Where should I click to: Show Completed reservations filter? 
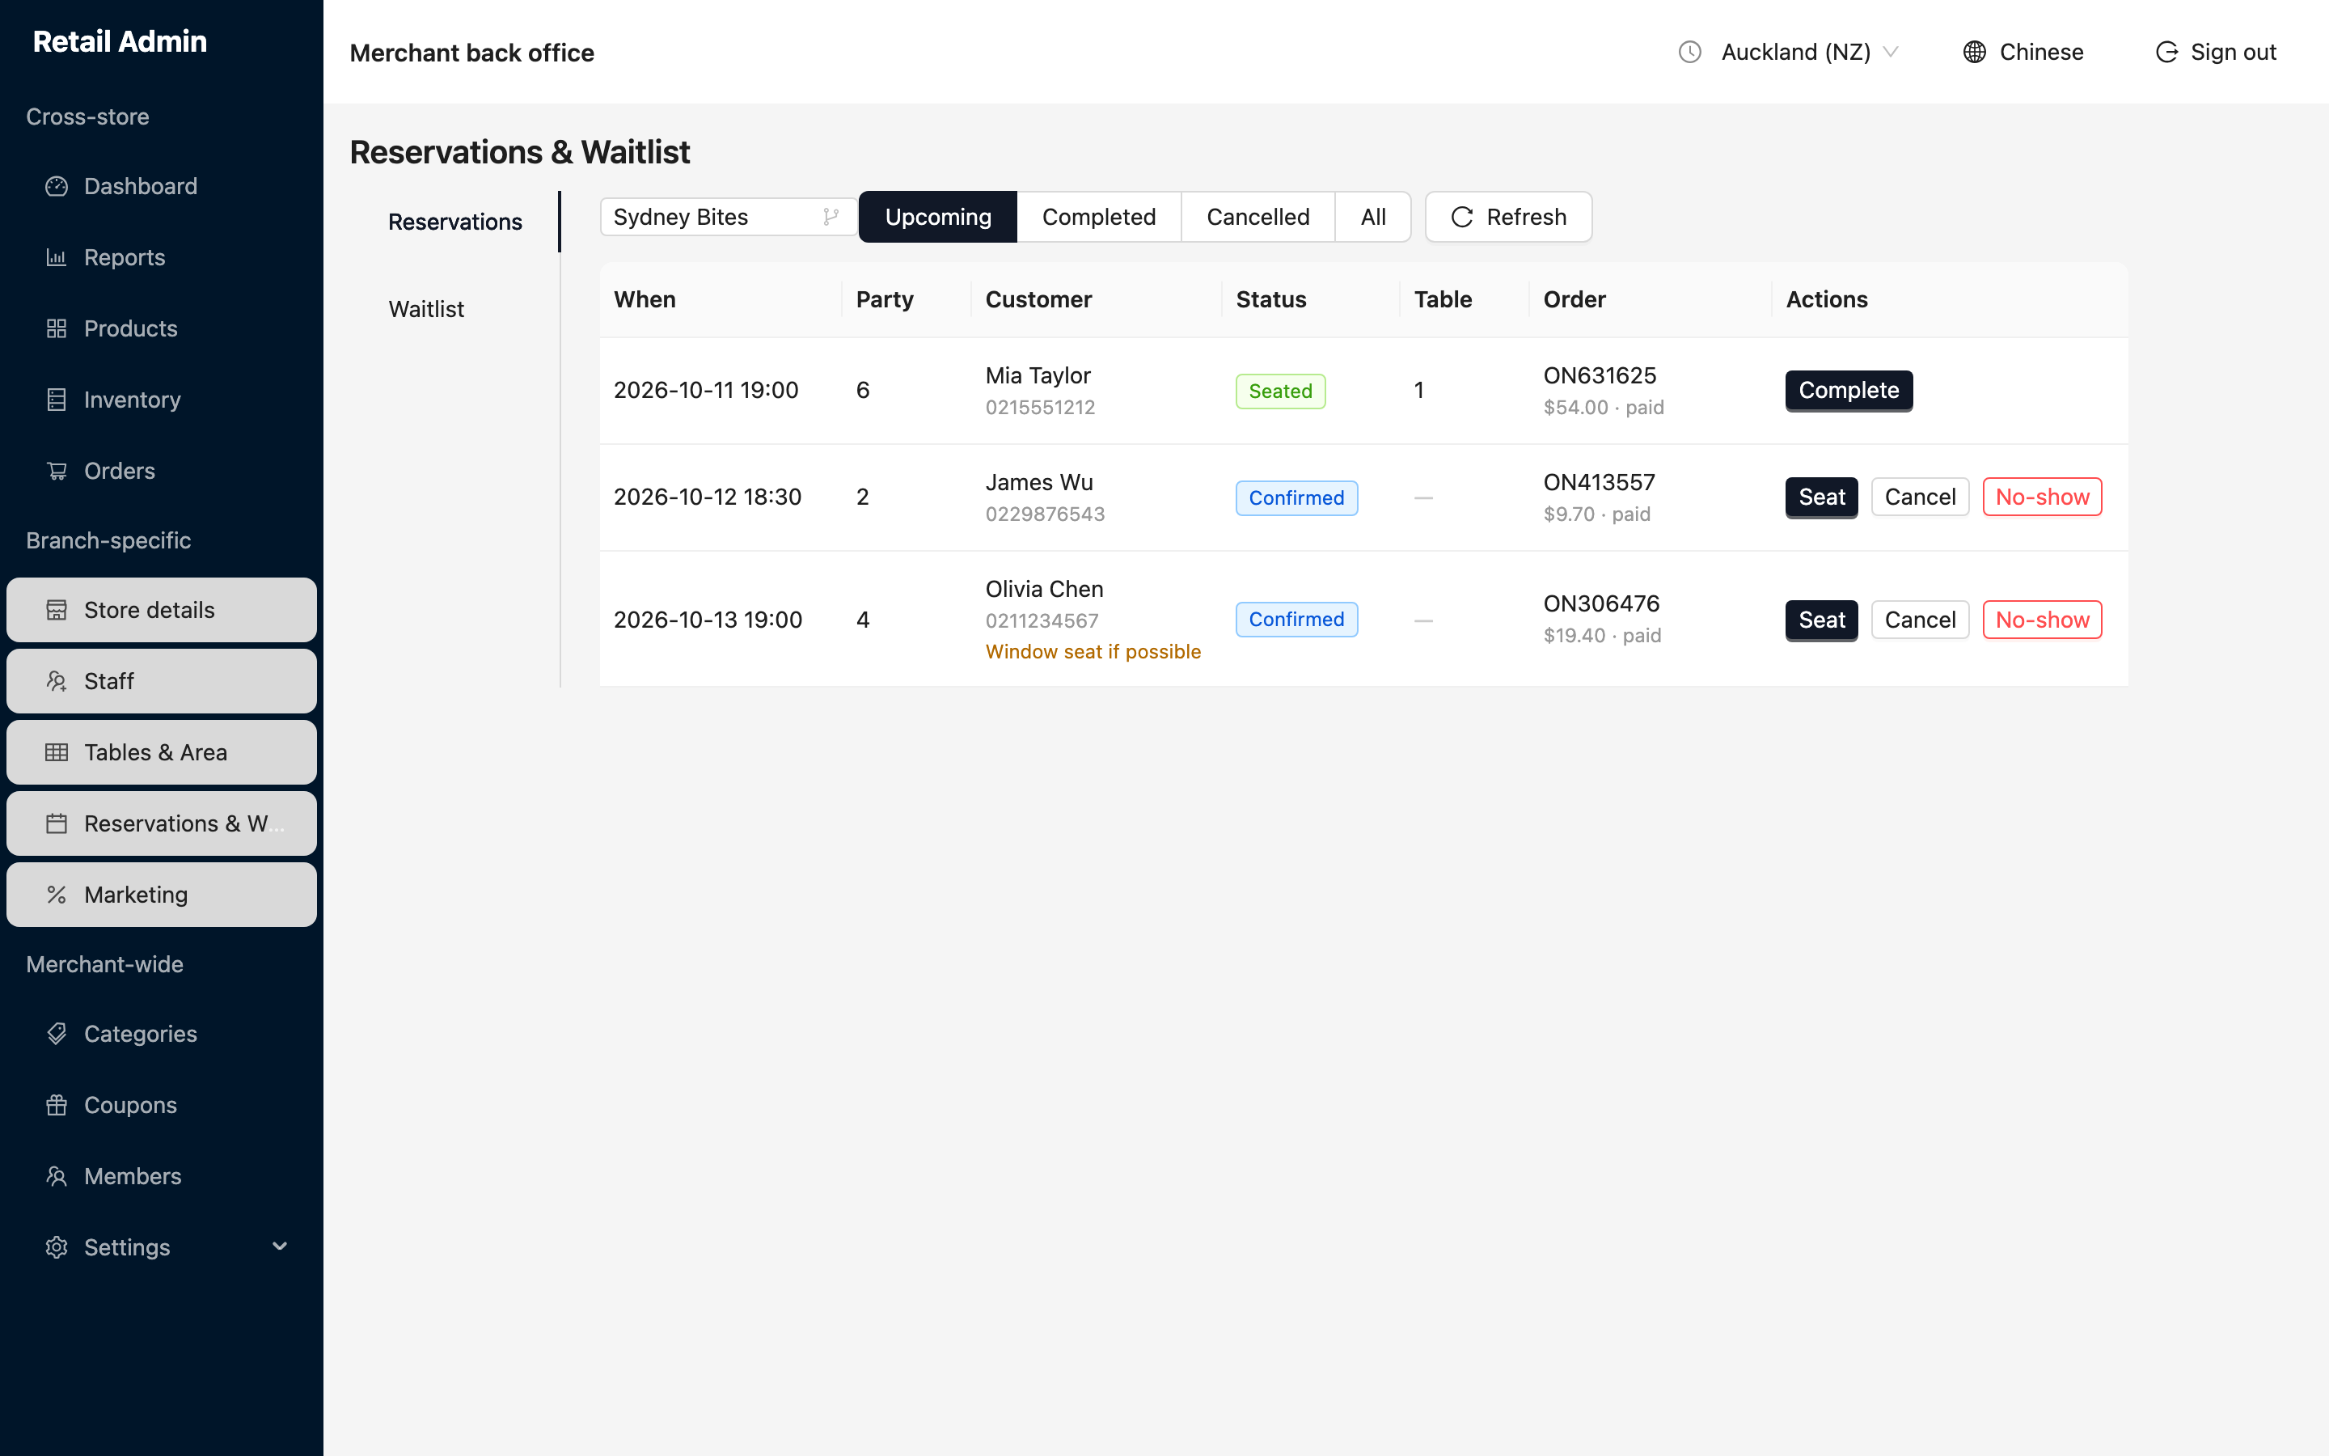tap(1098, 217)
